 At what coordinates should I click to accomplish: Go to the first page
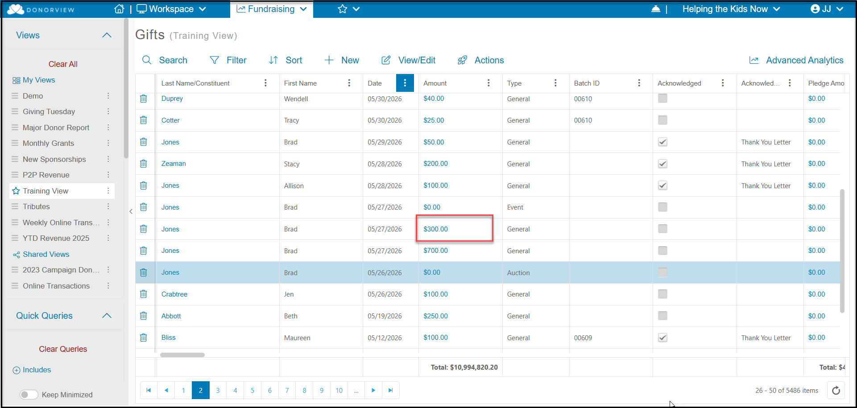click(x=149, y=391)
